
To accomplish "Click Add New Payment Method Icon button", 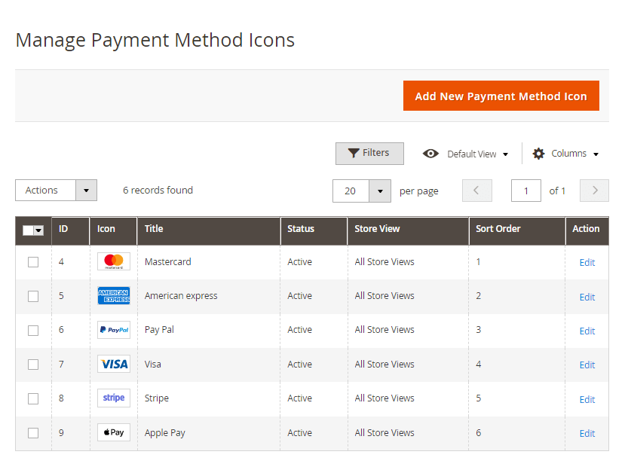I will click(501, 96).
